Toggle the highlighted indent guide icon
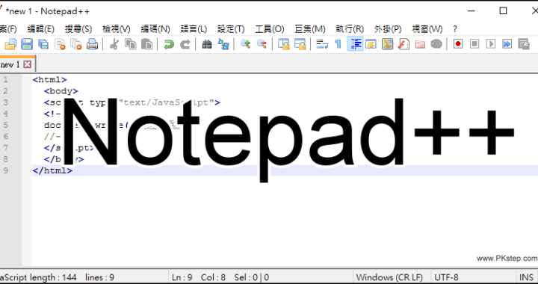The height and width of the screenshot is (284, 538). pos(355,44)
